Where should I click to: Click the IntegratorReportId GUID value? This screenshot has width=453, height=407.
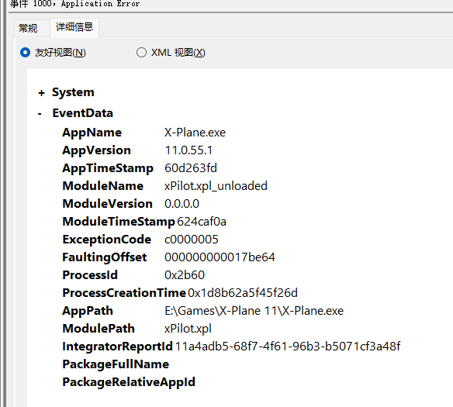pos(288,347)
